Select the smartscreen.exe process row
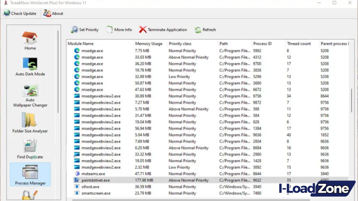 point(211,193)
